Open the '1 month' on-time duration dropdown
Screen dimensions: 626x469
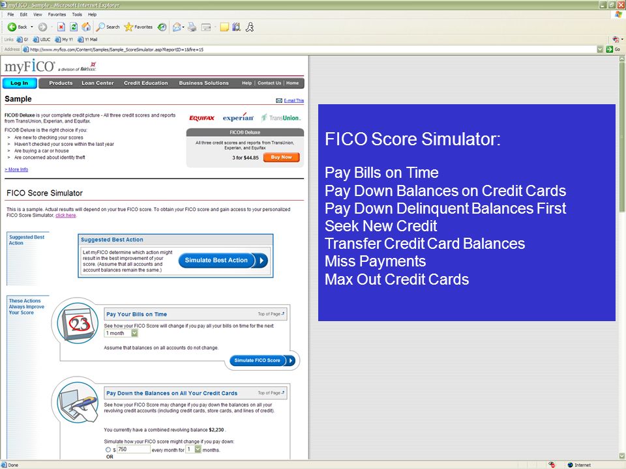click(121, 333)
